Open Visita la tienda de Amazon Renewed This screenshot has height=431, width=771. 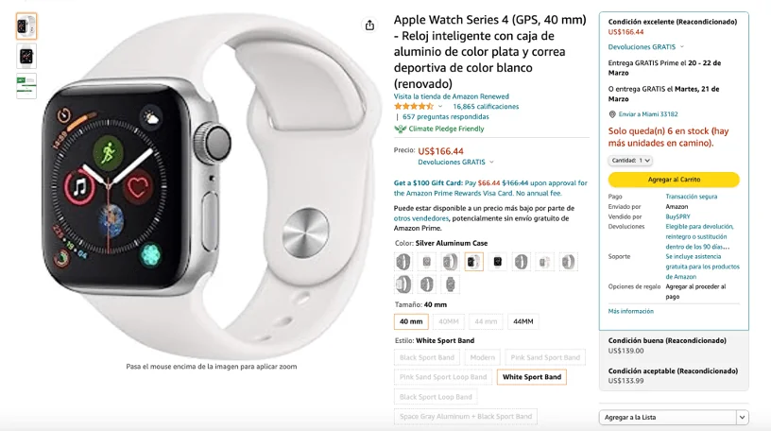coord(451,96)
